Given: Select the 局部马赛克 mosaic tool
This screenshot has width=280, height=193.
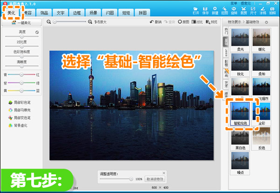Looking at the screenshot, I should click(20, 110).
